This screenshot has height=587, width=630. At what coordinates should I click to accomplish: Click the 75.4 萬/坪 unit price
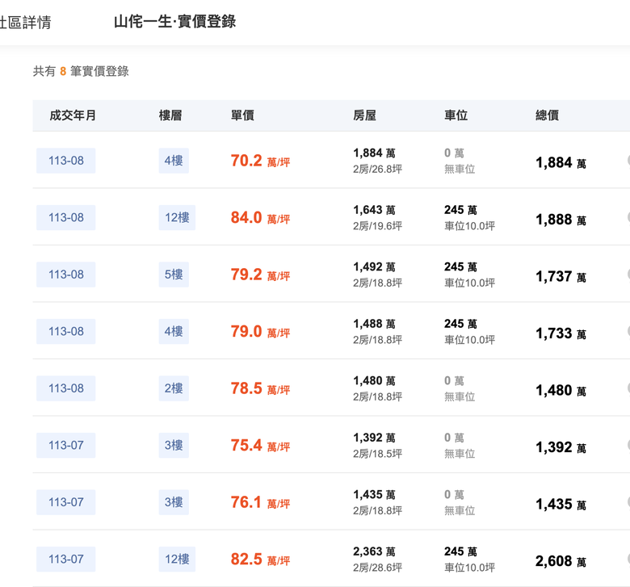(260, 446)
